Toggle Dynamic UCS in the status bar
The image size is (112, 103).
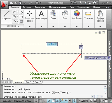[x=62, y=101]
